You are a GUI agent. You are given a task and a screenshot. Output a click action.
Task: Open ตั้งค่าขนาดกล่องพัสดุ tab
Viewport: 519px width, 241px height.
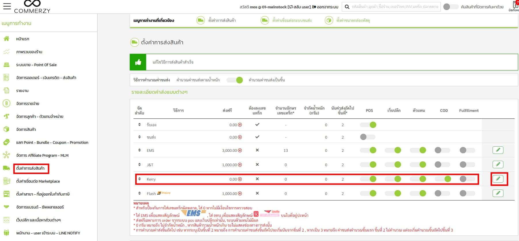click(348, 20)
